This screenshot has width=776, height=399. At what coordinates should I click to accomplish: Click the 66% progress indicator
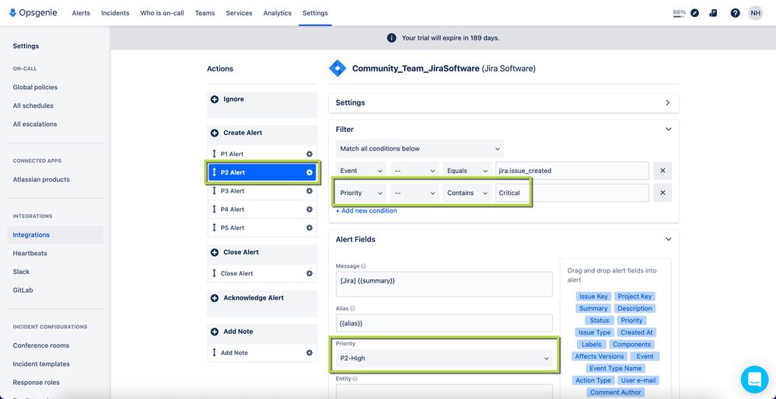coord(679,13)
